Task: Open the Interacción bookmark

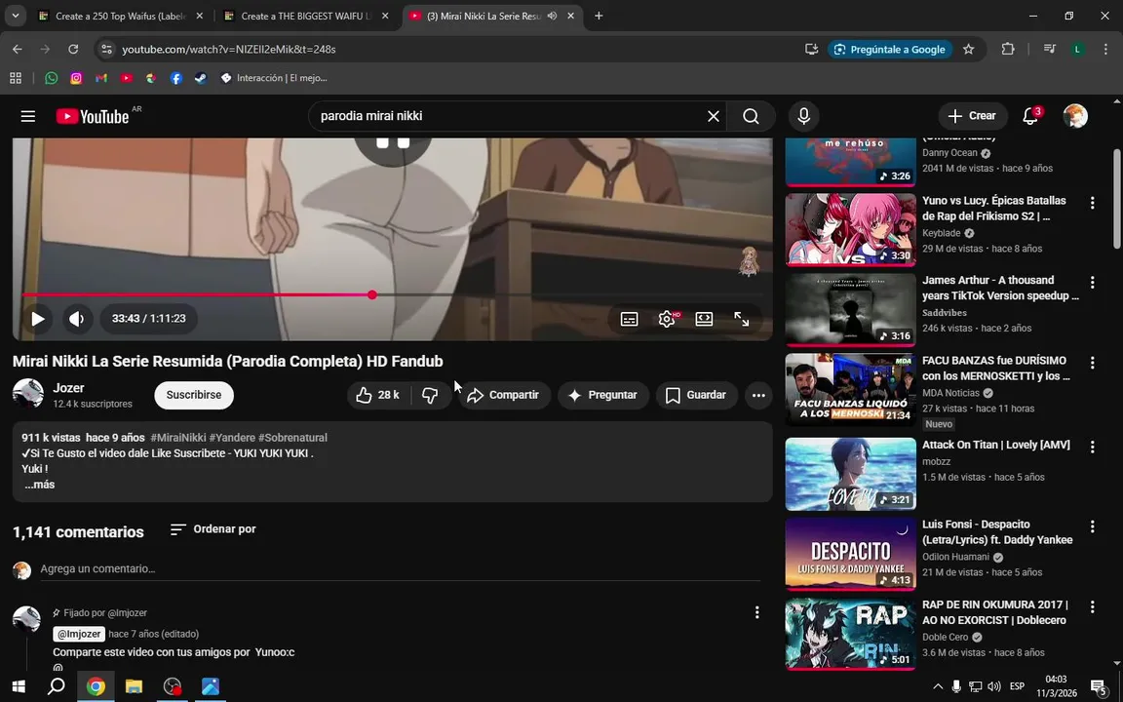Action: click(x=274, y=78)
